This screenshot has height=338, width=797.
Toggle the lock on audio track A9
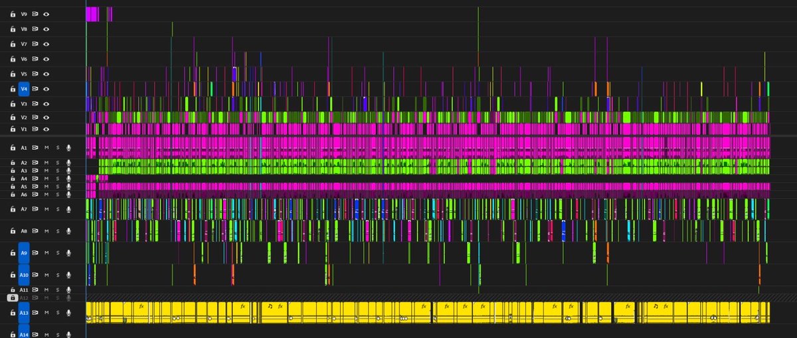(x=13, y=253)
